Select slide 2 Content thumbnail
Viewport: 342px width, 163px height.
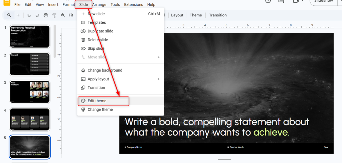(x=30, y=64)
